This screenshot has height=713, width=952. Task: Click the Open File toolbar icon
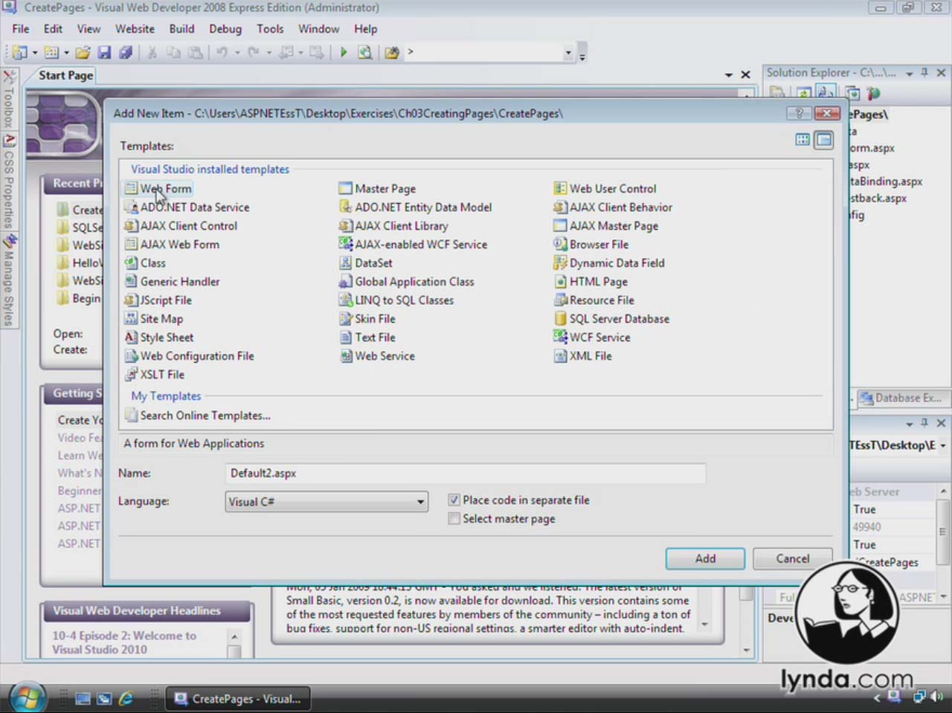point(83,52)
